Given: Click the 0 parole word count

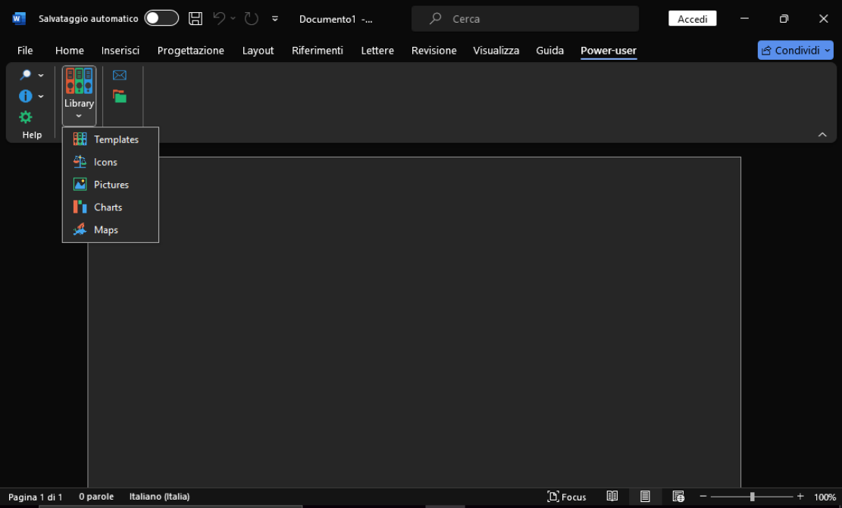Looking at the screenshot, I should click(96, 497).
